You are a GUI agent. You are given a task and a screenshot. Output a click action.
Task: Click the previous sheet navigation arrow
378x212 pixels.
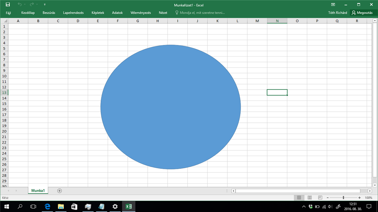[8, 191]
